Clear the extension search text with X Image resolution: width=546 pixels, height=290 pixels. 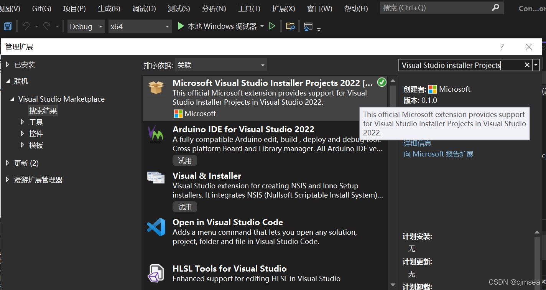click(527, 65)
